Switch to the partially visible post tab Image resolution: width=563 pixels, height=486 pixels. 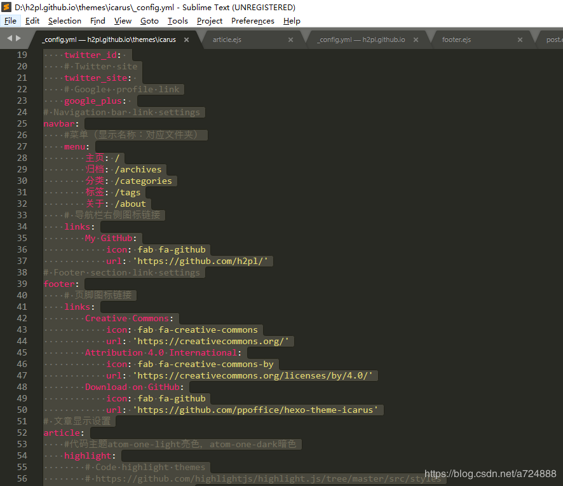[554, 39]
